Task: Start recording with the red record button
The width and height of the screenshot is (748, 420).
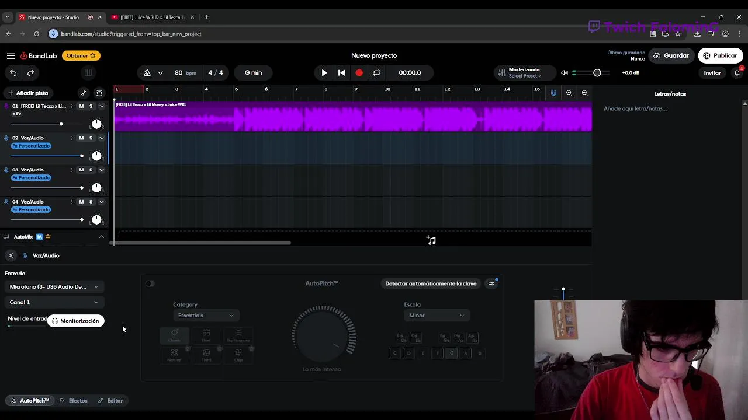Action: point(359,73)
